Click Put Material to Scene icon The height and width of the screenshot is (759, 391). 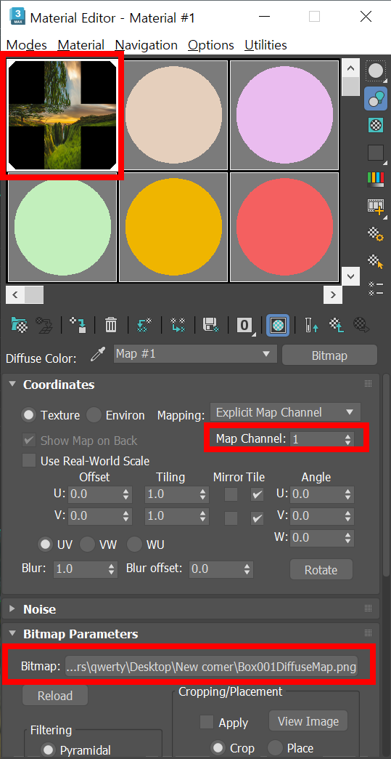[x=44, y=324]
